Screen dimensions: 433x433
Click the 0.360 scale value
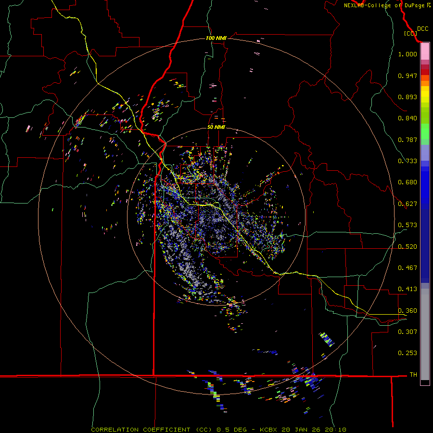[x=408, y=311]
